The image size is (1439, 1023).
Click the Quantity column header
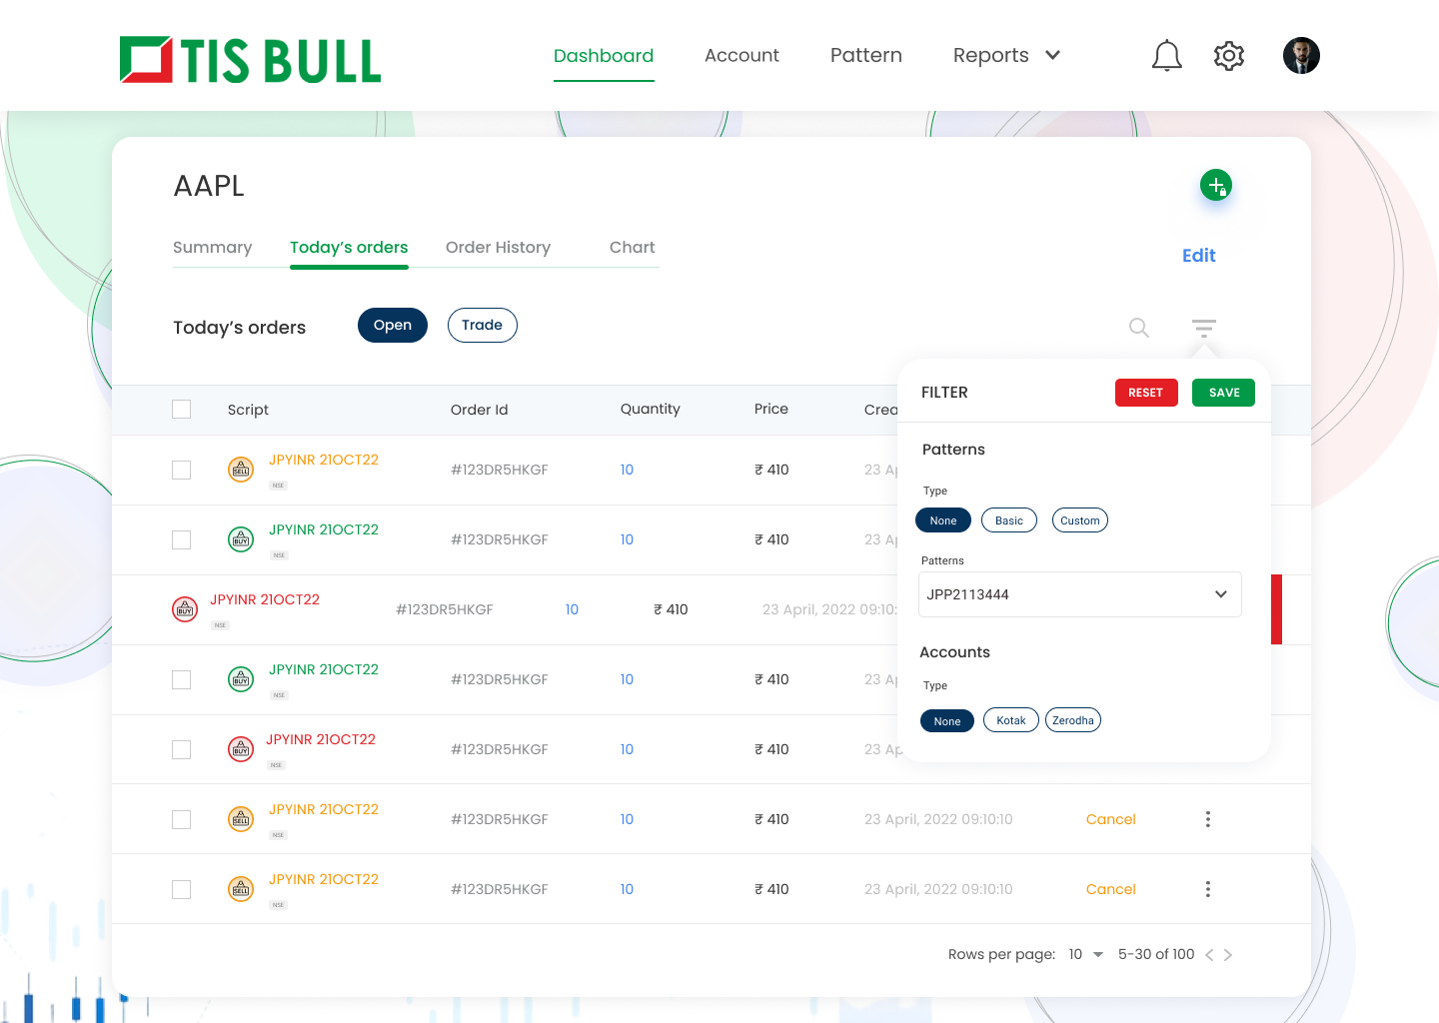pyautogui.click(x=650, y=409)
